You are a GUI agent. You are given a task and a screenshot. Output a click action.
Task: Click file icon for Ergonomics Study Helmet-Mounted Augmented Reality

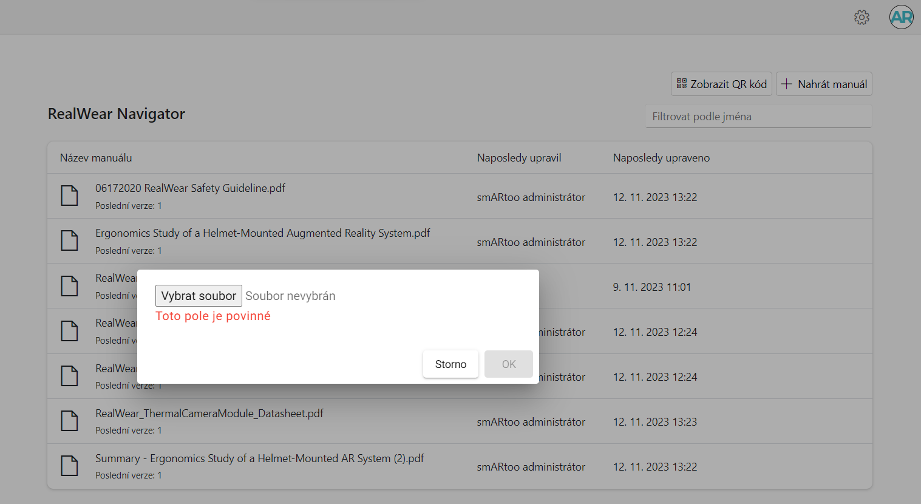pos(70,241)
